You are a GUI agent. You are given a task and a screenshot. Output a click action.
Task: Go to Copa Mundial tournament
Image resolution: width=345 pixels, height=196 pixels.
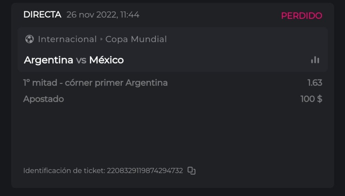pos(136,39)
